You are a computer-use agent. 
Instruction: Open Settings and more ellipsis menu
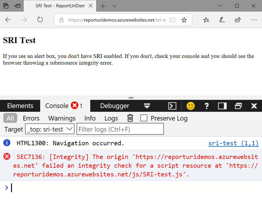254,20
